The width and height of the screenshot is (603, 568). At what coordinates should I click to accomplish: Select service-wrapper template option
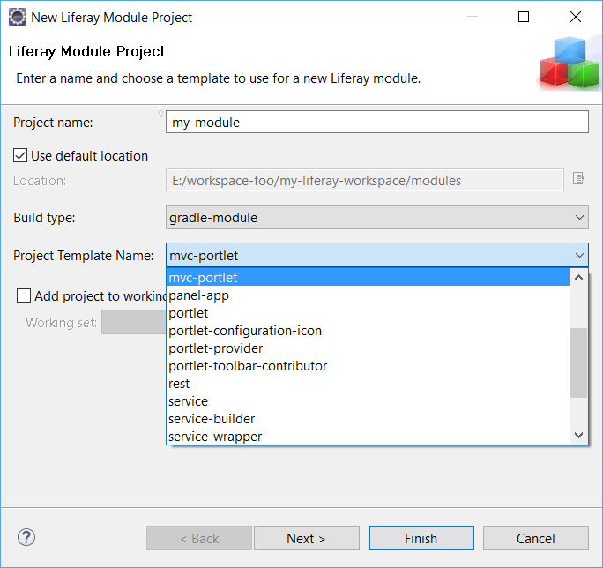(368, 436)
